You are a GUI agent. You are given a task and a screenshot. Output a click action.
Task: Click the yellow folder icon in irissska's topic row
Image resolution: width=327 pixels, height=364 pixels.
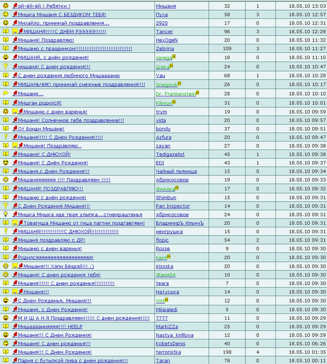click(x=15, y=266)
